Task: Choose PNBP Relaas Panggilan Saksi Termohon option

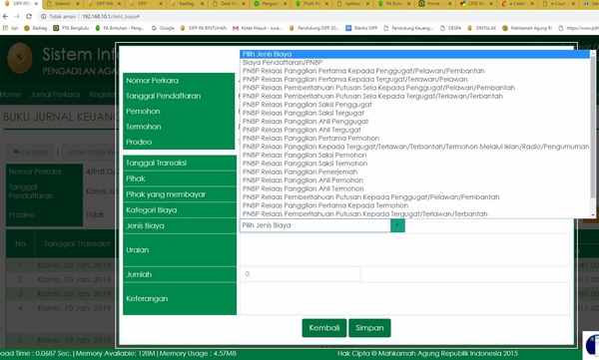Action: click(415, 163)
